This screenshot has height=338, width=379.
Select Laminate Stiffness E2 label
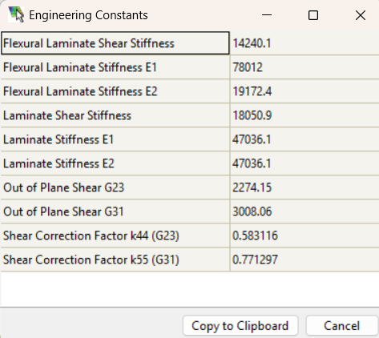[58, 163]
